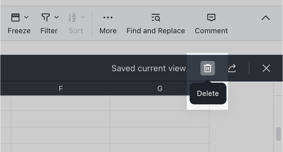The image size is (283, 152).
Task: Click the Filter label text
Action: [x=49, y=31]
